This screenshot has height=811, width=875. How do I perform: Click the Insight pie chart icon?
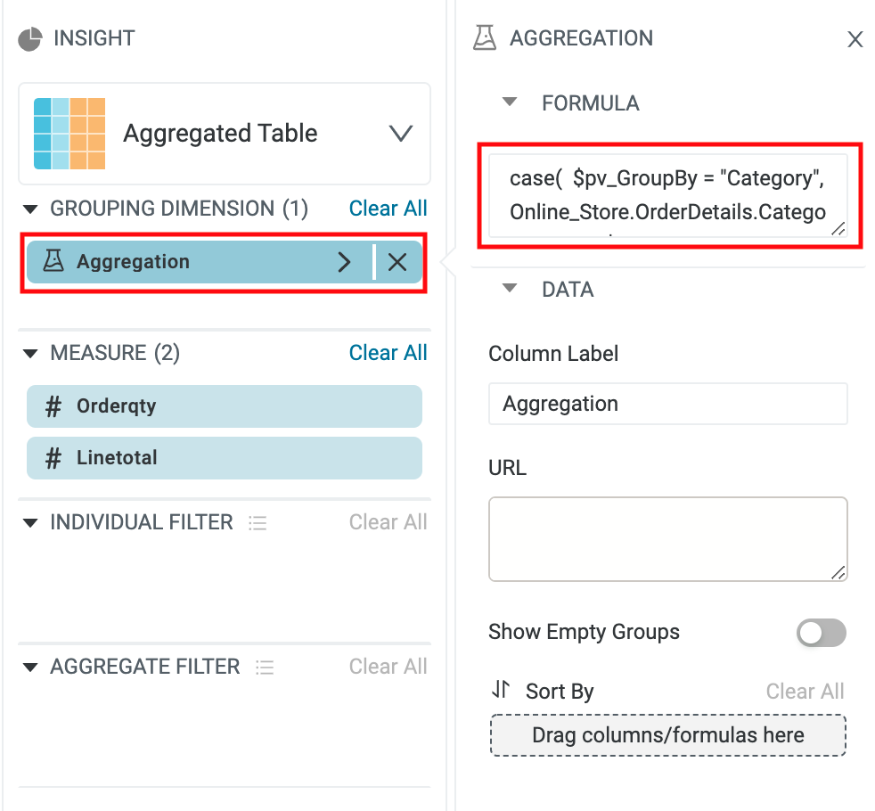30,39
